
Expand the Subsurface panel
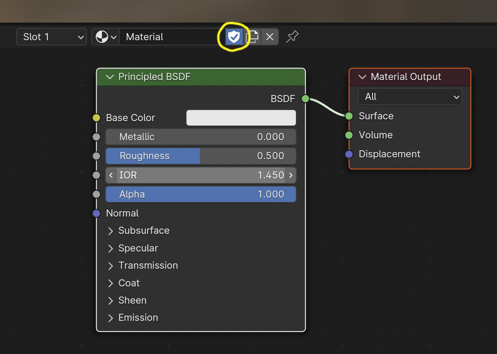(110, 231)
